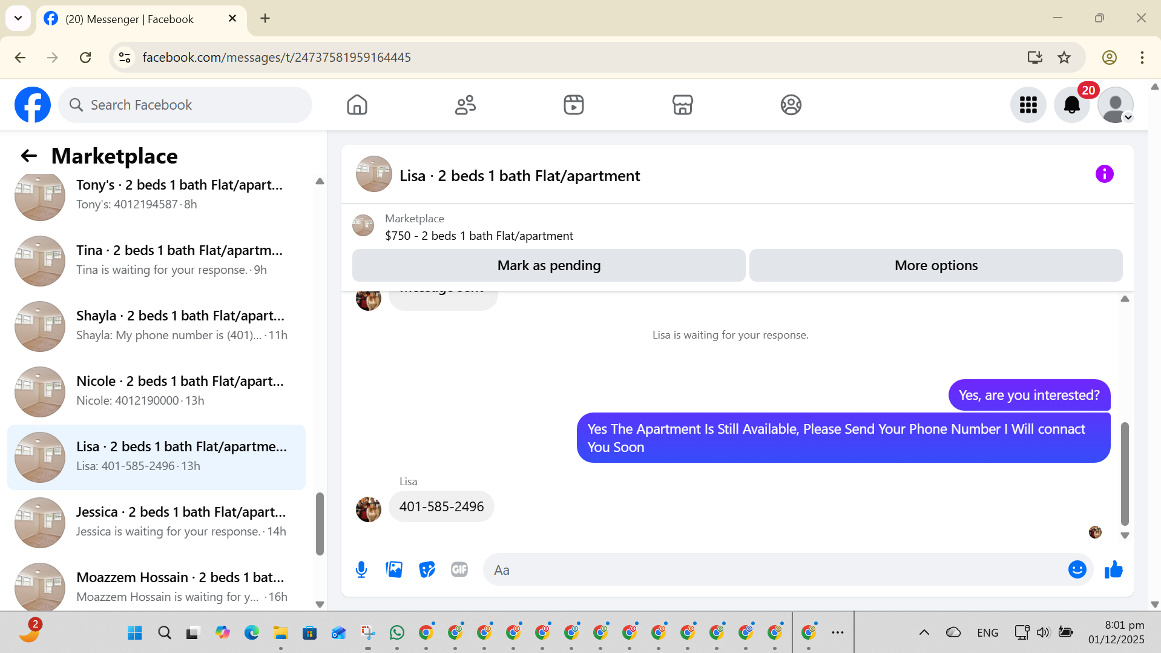Click the Search Facebook field
The image size is (1161, 653).
point(185,105)
